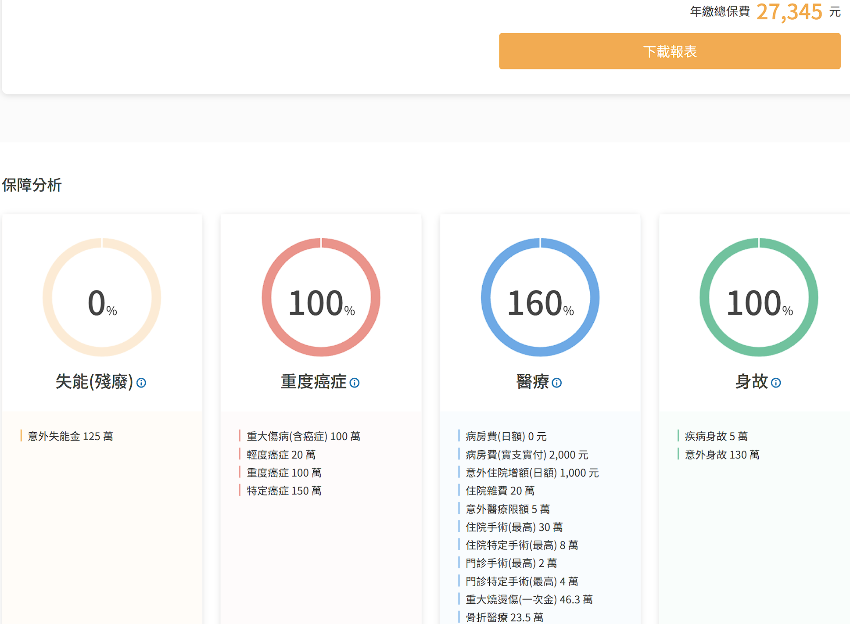The image size is (850, 624).
Task: Select 特定癌症 150 萬 list item
Action: [284, 491]
